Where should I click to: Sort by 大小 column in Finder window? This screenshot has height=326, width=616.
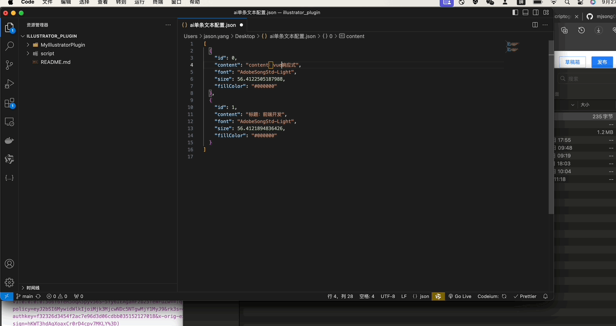(x=585, y=105)
